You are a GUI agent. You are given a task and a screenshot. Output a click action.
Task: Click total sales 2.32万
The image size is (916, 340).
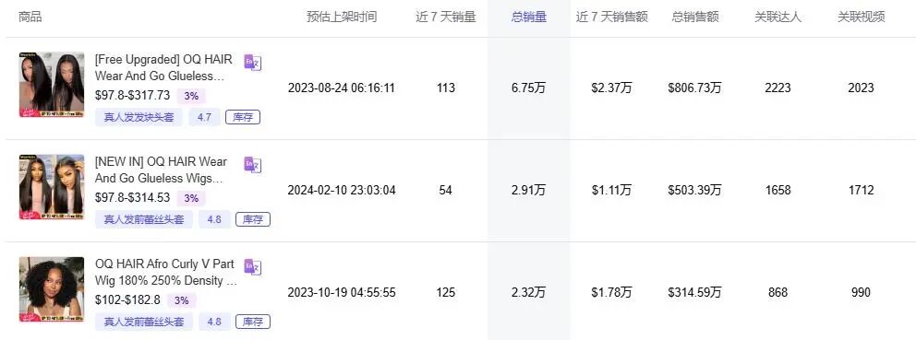529,292
